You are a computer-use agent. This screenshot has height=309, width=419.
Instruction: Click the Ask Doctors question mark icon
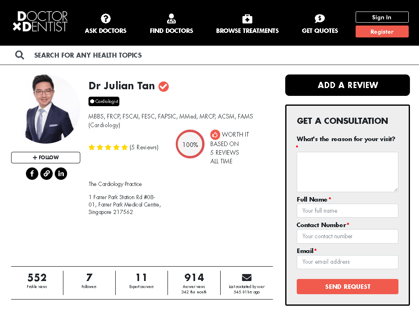tap(106, 19)
